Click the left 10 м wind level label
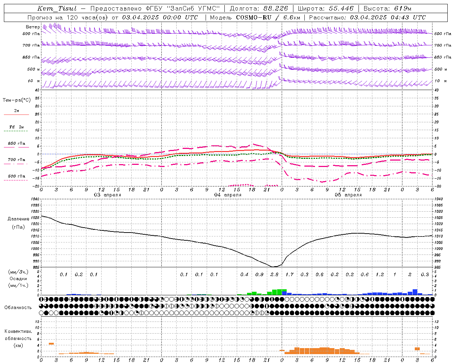Viewport: 453px width, 363px height. (x=34, y=81)
